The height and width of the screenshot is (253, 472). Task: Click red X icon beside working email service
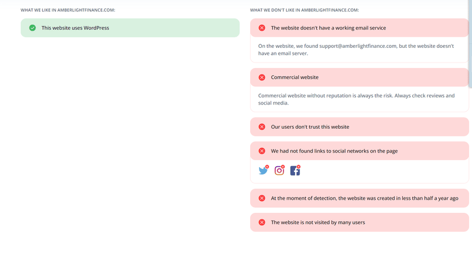click(x=262, y=28)
